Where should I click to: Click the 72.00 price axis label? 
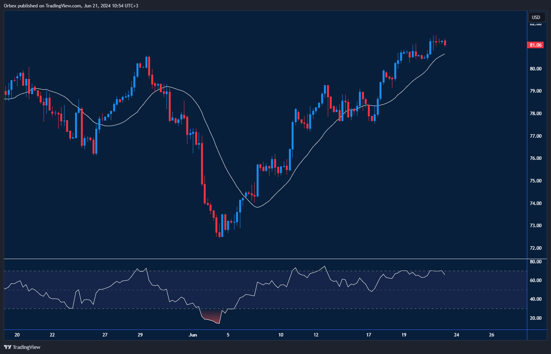(535, 248)
